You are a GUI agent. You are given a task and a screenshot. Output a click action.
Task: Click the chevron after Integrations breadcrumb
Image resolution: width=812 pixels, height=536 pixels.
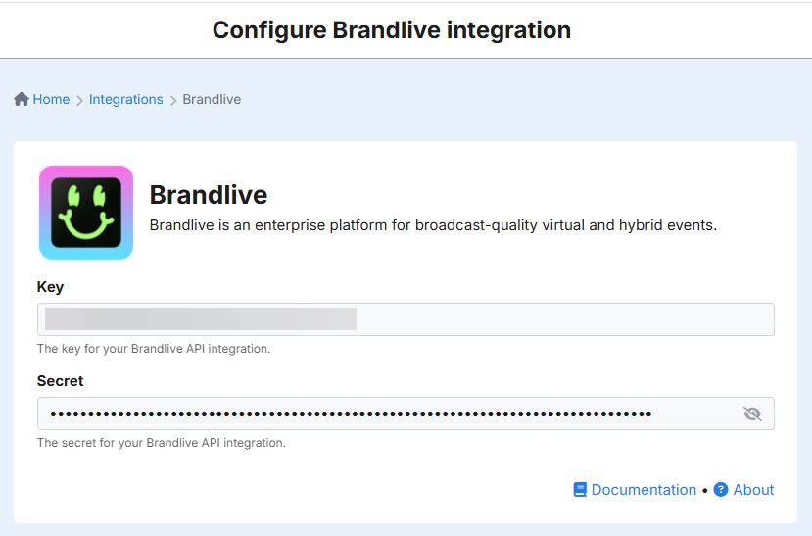(x=173, y=100)
